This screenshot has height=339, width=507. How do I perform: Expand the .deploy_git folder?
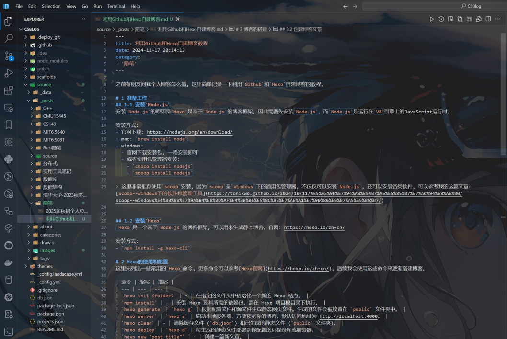[x=25, y=37]
